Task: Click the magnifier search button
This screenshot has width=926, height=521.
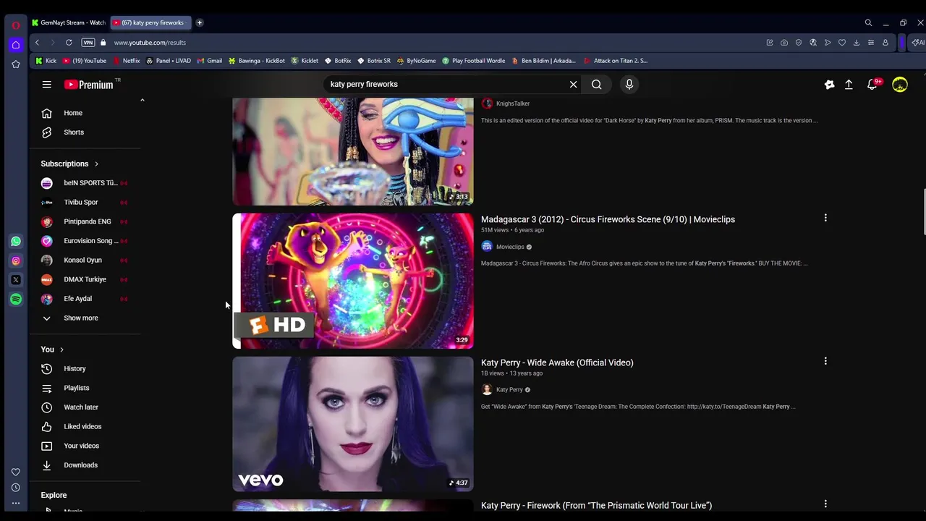Action: [596, 85]
